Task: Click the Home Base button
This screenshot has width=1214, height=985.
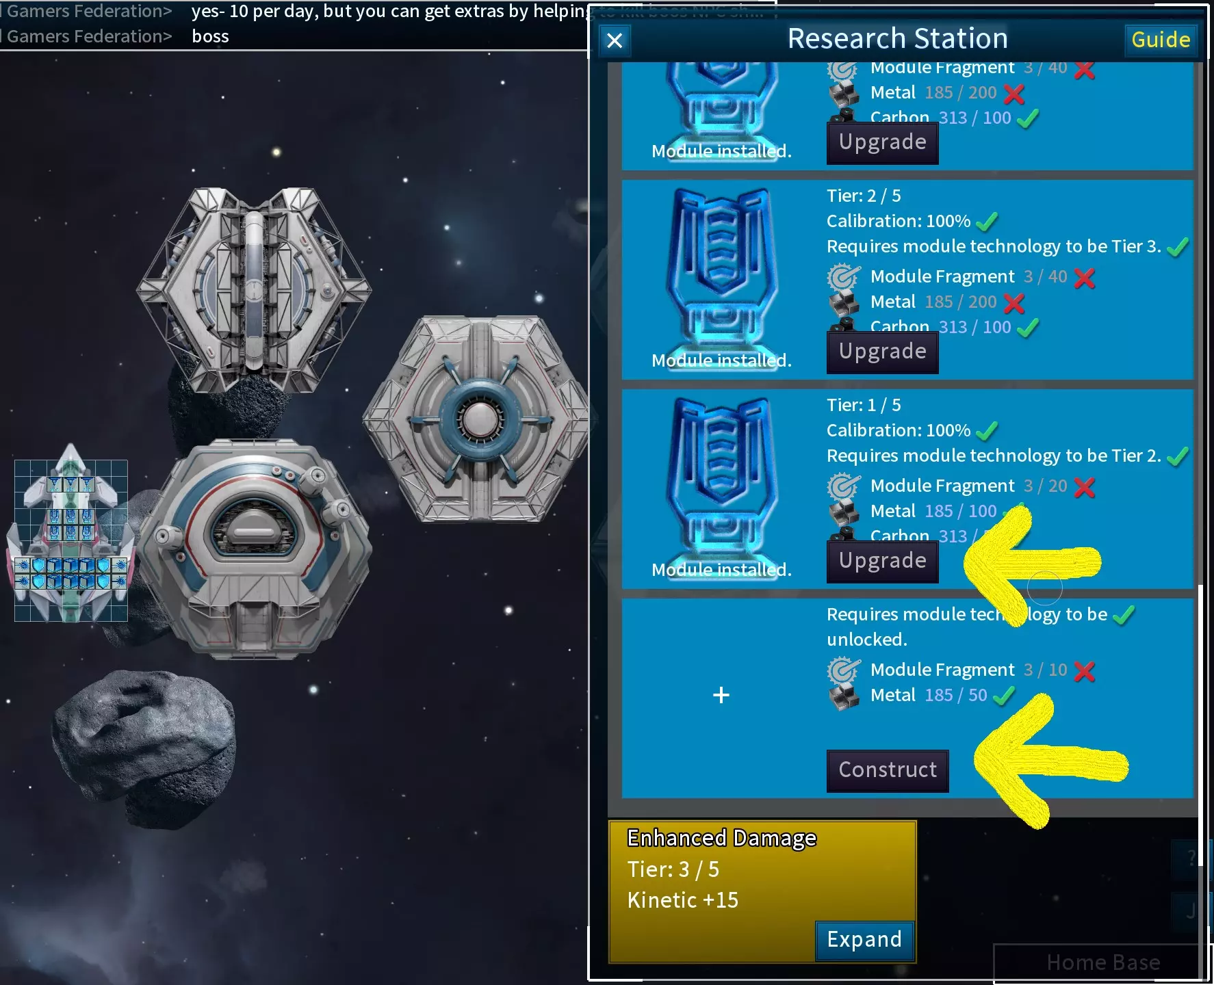Action: pos(1103,963)
